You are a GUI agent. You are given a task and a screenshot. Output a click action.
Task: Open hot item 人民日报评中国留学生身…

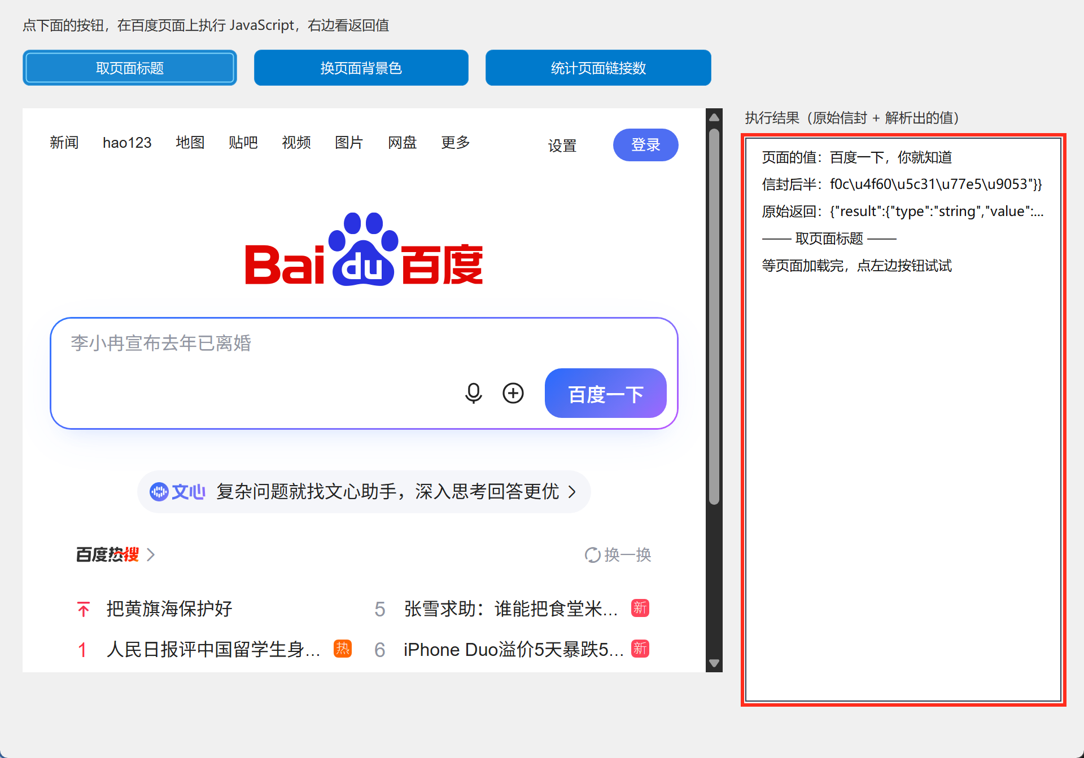click(x=213, y=649)
